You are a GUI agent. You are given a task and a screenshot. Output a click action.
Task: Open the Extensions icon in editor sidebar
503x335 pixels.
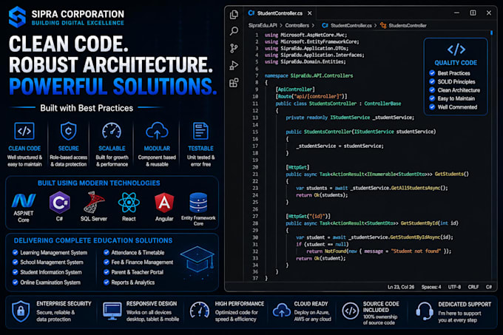tap(234, 83)
